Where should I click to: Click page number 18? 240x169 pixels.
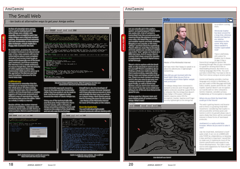pyautogui.click(x=11, y=164)
